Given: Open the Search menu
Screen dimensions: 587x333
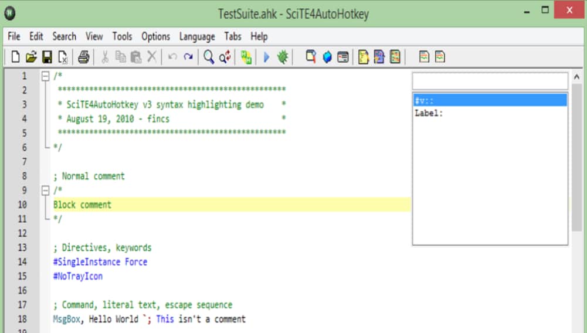Looking at the screenshot, I should pyautogui.click(x=64, y=37).
